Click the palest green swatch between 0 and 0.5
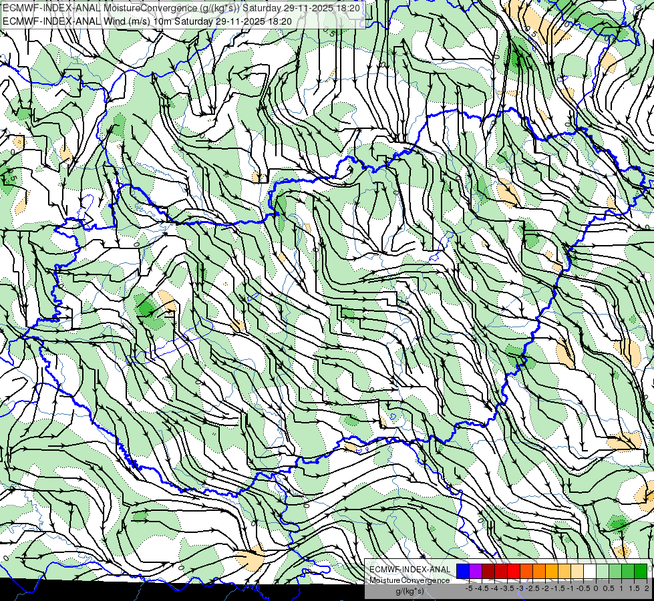Viewport: 654px width, 601px height. point(603,572)
